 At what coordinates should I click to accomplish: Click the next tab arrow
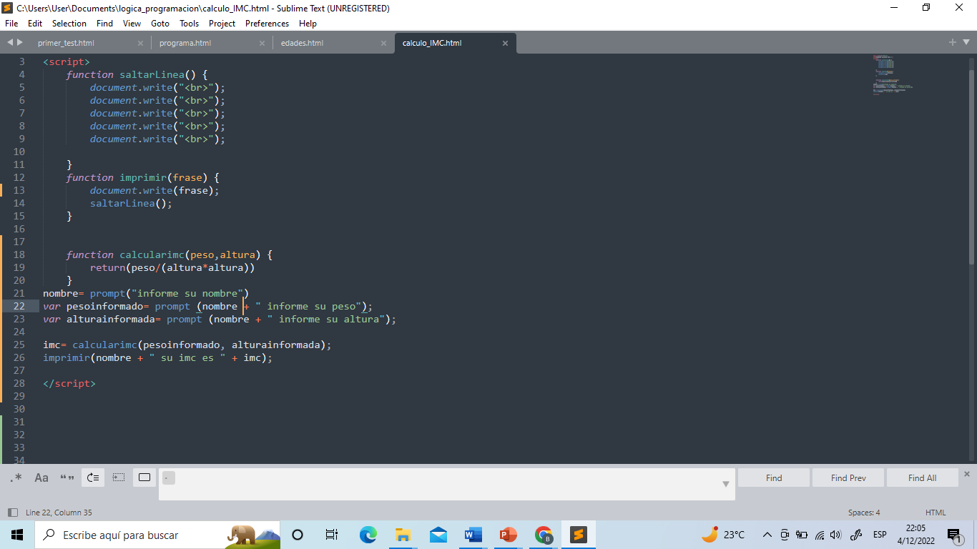tap(20, 42)
